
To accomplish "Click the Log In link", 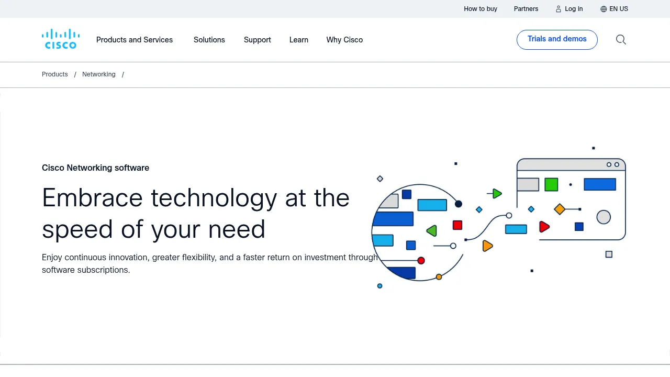I will [574, 9].
